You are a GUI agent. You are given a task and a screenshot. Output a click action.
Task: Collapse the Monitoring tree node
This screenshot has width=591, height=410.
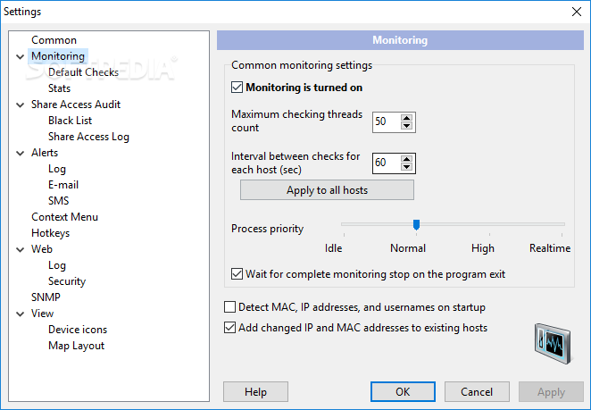20,56
